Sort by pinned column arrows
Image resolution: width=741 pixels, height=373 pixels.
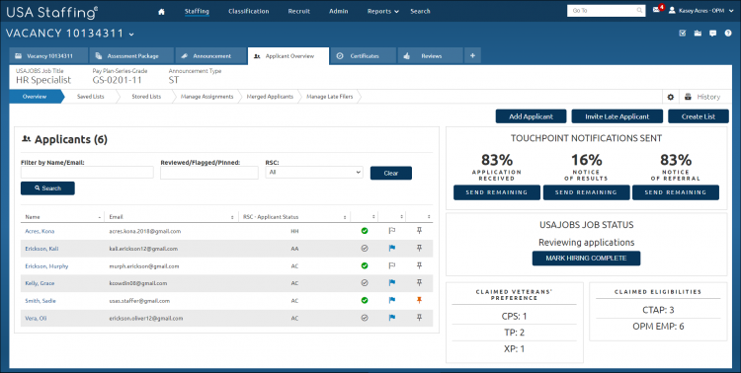(x=429, y=217)
